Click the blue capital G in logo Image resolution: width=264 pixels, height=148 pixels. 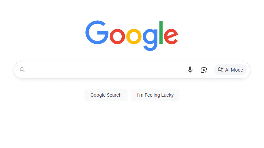tap(97, 32)
